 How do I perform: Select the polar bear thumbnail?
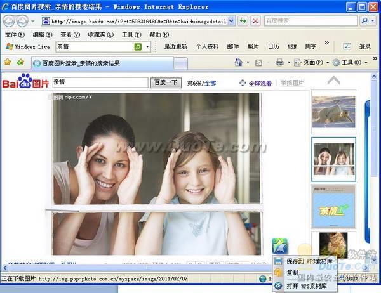(333, 112)
